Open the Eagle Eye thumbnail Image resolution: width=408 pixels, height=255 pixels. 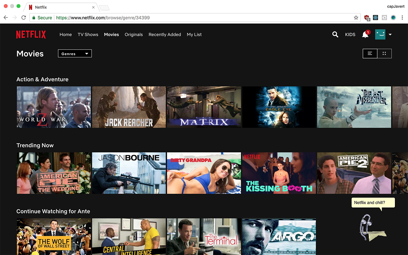pos(279,107)
